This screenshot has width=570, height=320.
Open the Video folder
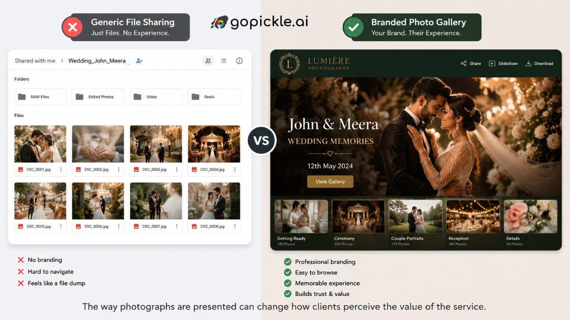tap(156, 97)
